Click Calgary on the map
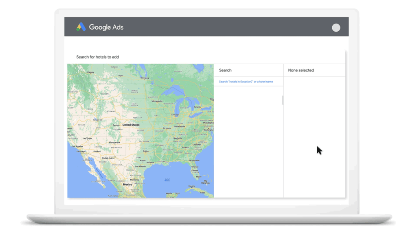 [x=90, y=72]
